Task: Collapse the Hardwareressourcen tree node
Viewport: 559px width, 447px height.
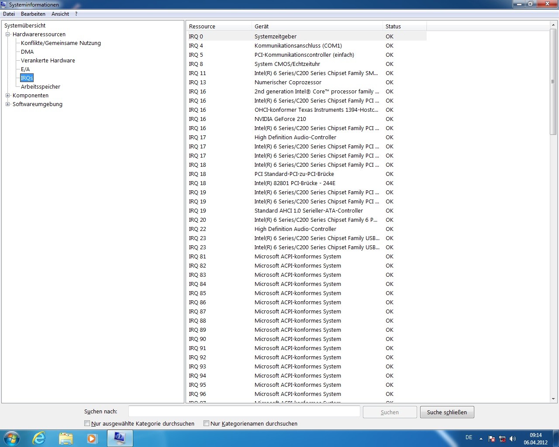Action: pyautogui.click(x=7, y=34)
